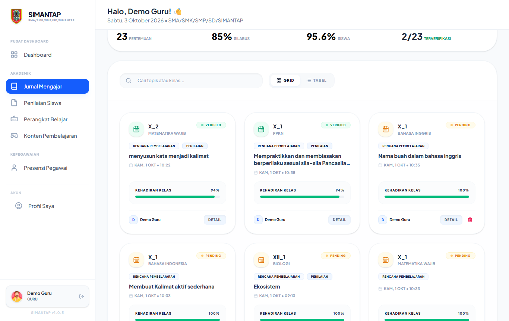This screenshot has width=509, height=321.
Task: Select the Grid view toggle
Action: (285, 81)
